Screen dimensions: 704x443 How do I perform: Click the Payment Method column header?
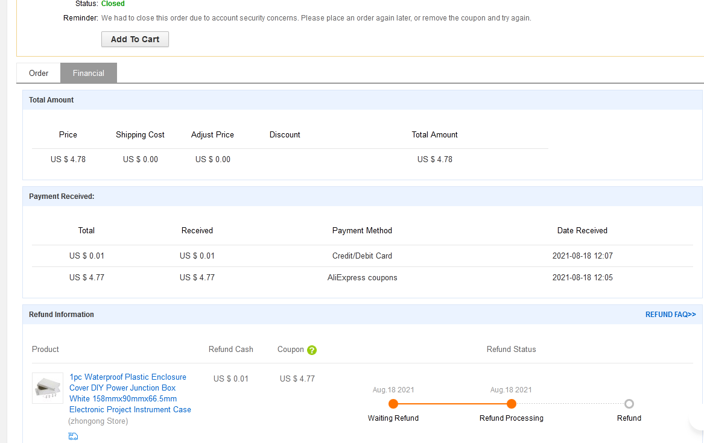362,230
